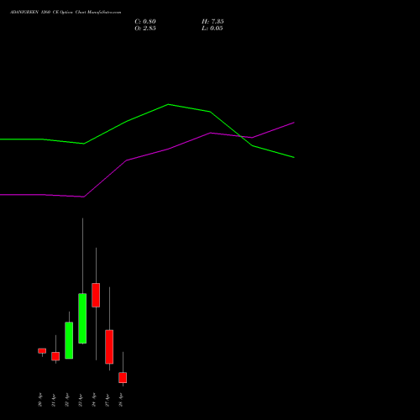
Task: Click the red candle for 24 Apr
Action: (96, 295)
